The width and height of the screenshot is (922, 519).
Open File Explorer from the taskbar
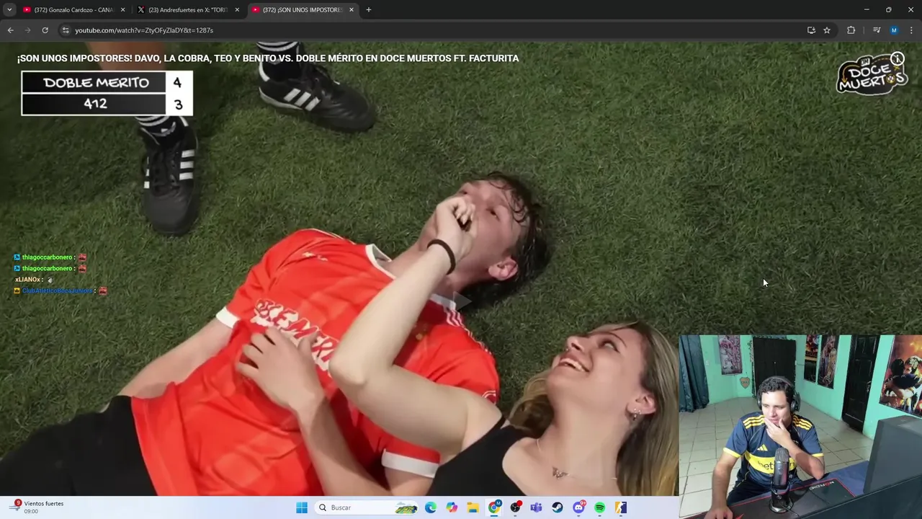point(473,507)
